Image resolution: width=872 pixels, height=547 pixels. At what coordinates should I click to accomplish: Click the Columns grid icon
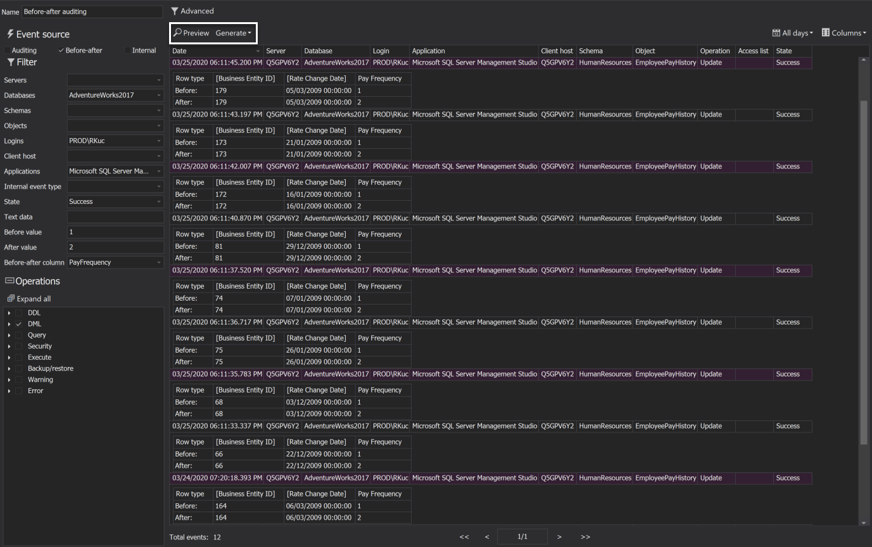tap(826, 33)
